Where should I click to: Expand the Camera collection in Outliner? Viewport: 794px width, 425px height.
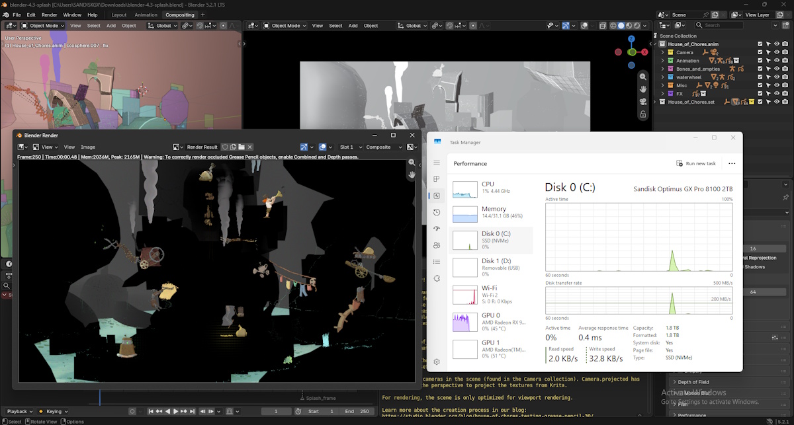[x=663, y=52]
